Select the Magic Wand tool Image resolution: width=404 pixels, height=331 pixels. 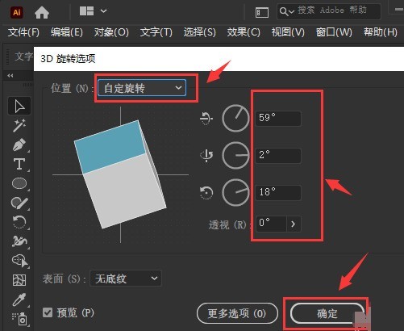19,125
